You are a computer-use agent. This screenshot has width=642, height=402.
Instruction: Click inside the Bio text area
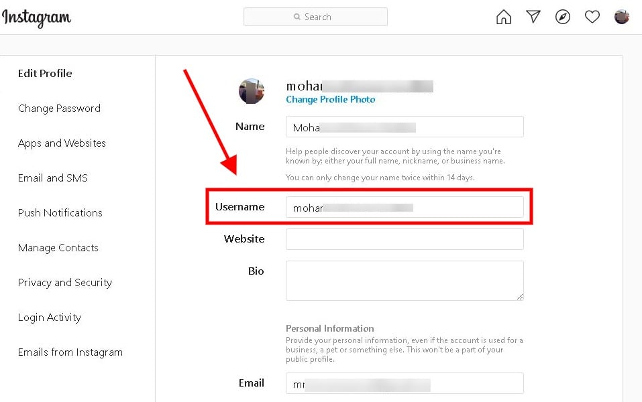[x=405, y=280]
